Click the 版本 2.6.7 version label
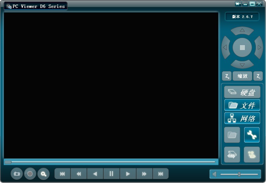This screenshot has height=183, width=266. pyautogui.click(x=242, y=17)
